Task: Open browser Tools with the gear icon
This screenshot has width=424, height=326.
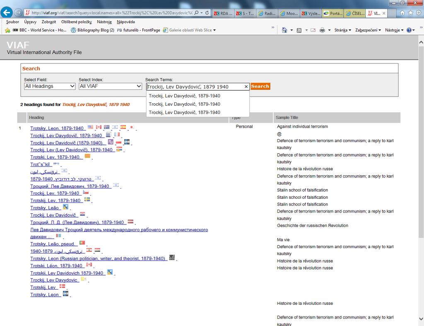Action: [419, 13]
